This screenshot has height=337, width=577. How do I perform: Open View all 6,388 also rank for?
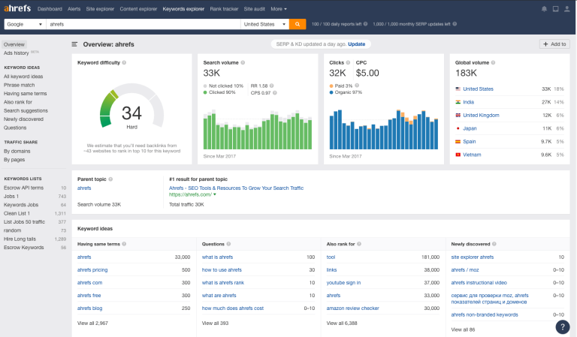(342, 323)
